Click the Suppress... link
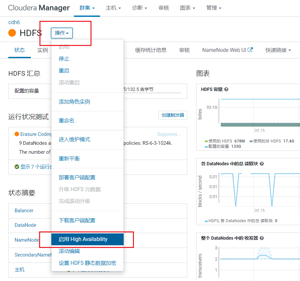Screen dimensions: 300x281 [x=169, y=134]
